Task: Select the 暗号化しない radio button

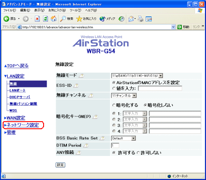Action: (x=145, y=105)
